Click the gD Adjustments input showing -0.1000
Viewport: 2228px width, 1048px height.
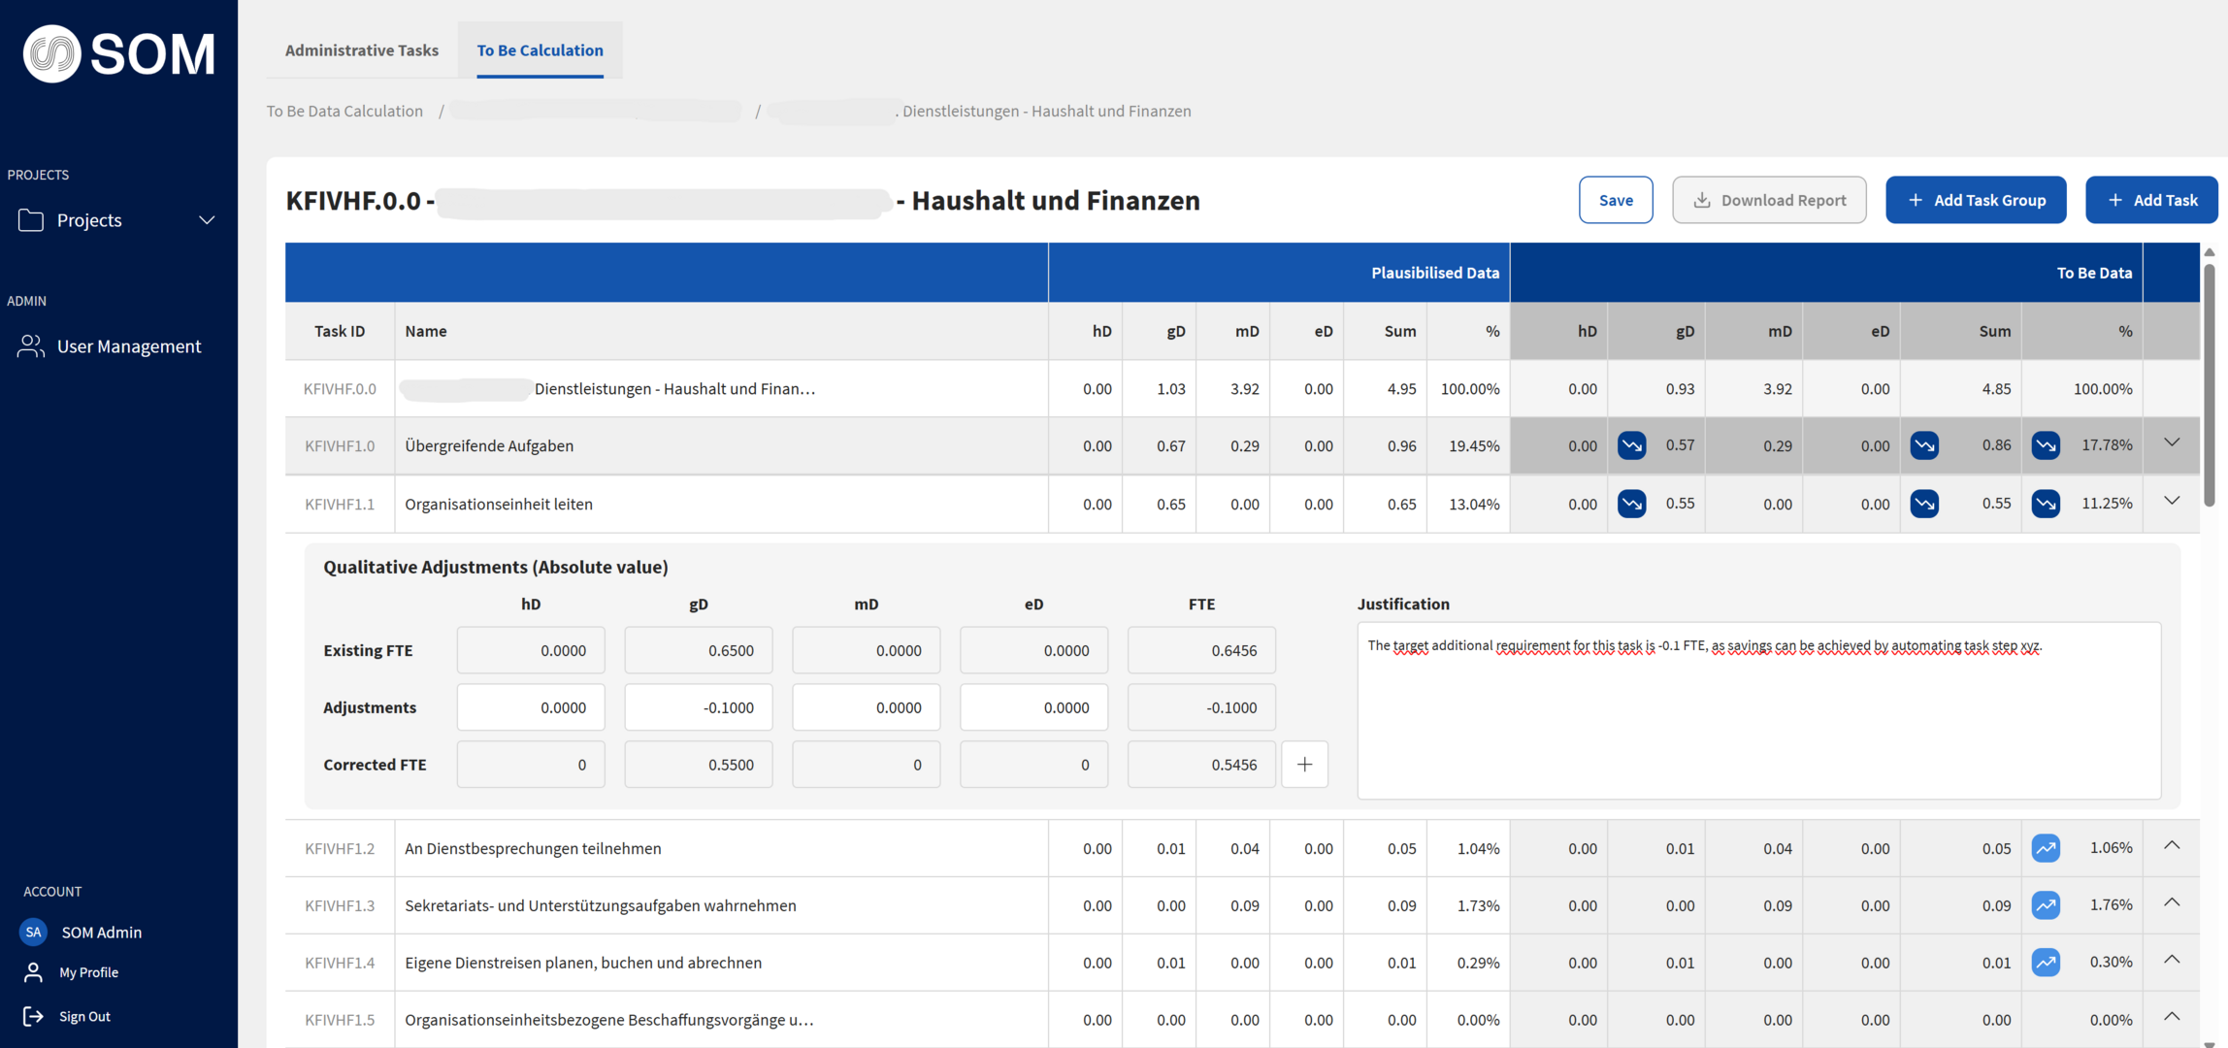[698, 707]
